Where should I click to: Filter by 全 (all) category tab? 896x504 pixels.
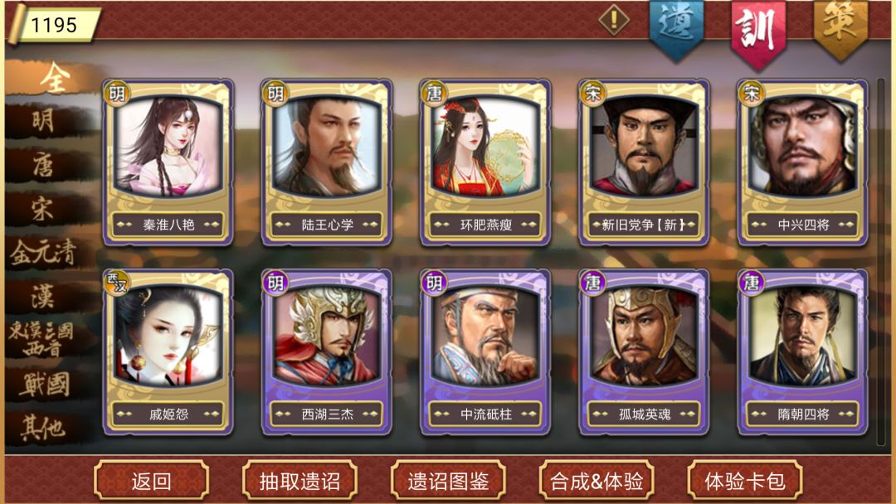pyautogui.click(x=52, y=78)
